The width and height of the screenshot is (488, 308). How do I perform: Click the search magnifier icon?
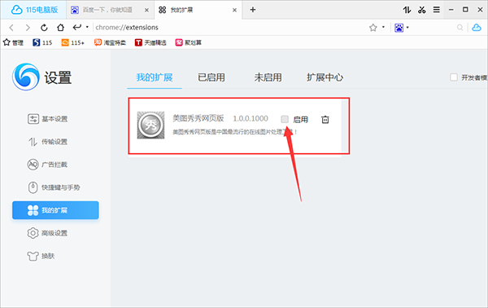click(460, 28)
